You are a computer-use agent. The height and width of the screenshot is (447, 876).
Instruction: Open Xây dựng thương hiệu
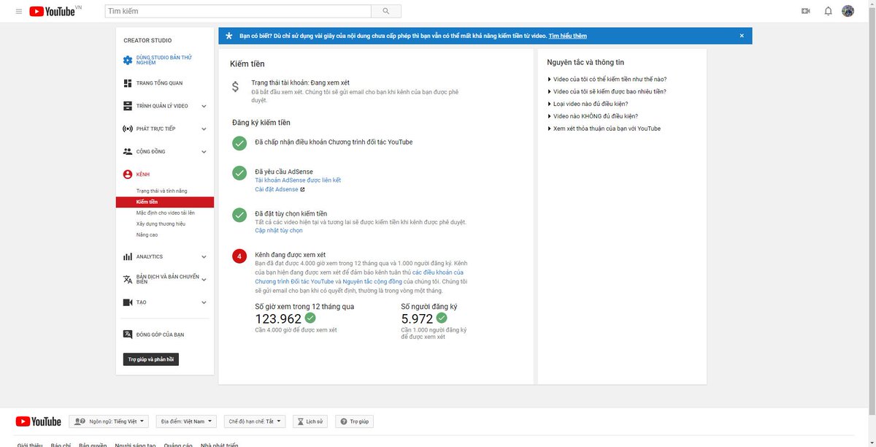(161, 223)
